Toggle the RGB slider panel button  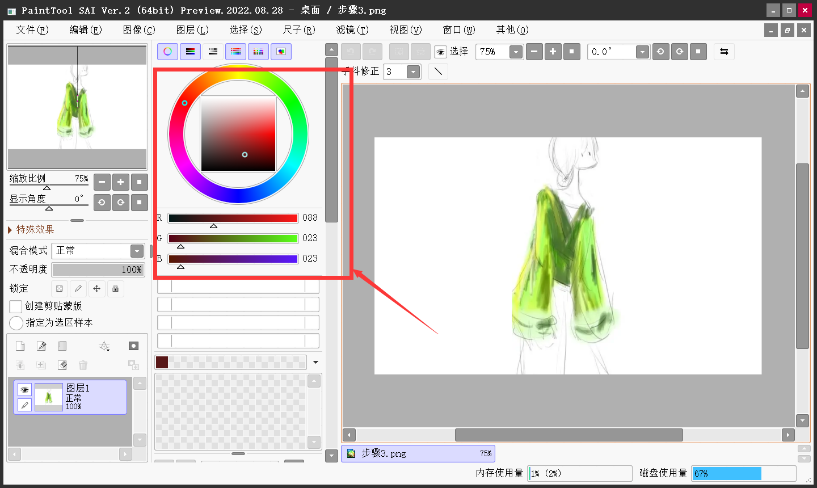(190, 52)
